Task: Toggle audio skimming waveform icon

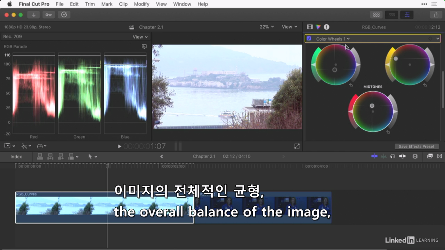Action: click(x=384, y=156)
